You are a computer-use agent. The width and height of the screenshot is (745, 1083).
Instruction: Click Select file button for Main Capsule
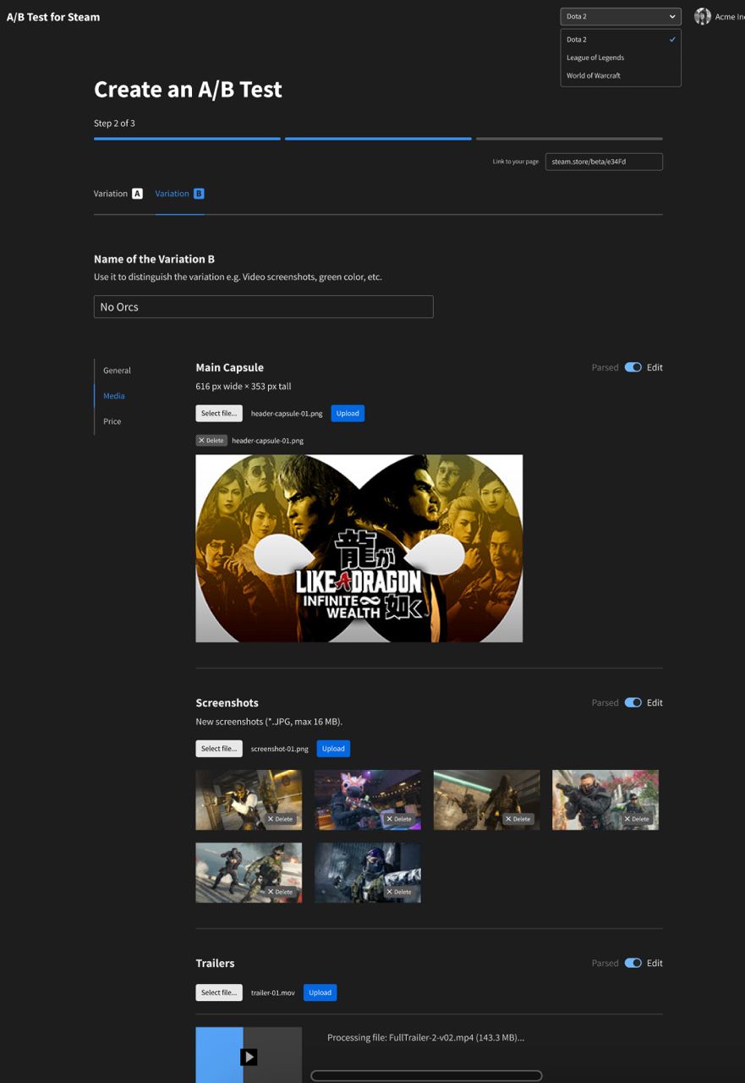pyautogui.click(x=219, y=414)
